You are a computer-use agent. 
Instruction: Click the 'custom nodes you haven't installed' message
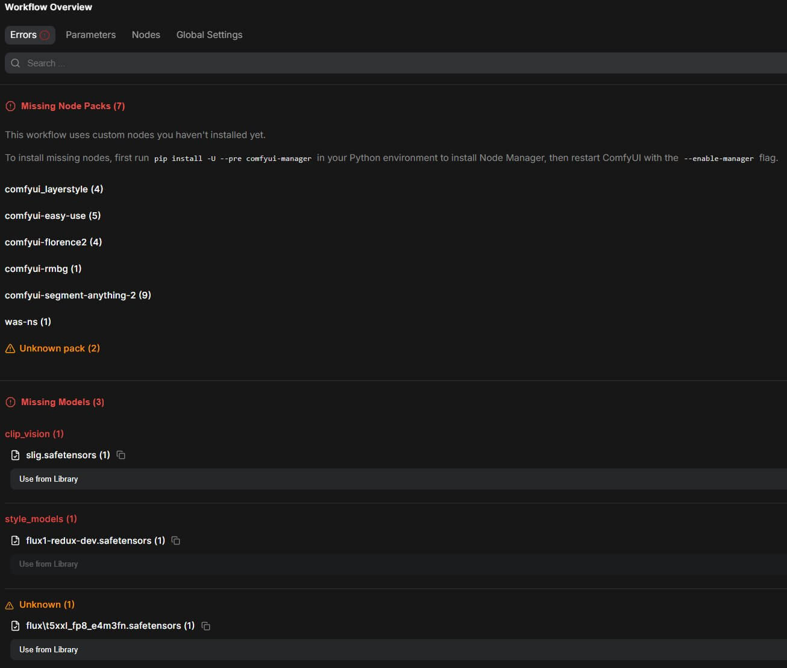pyautogui.click(x=135, y=135)
